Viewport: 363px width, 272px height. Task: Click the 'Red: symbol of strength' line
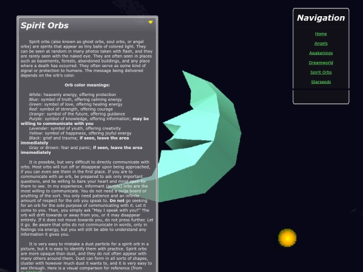(x=71, y=109)
